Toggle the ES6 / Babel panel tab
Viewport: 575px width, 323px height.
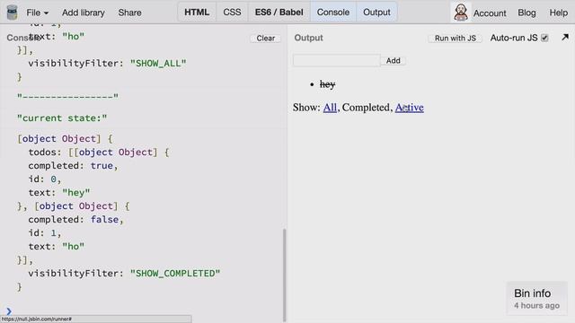[x=279, y=12]
